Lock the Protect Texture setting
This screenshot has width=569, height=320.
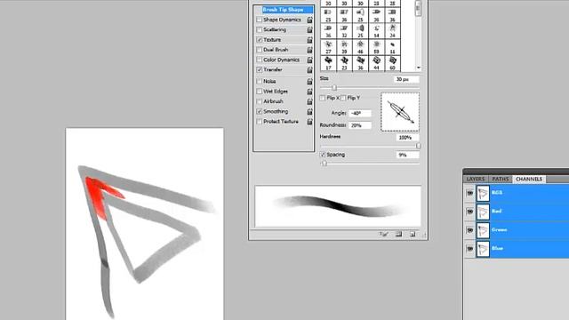tap(309, 122)
